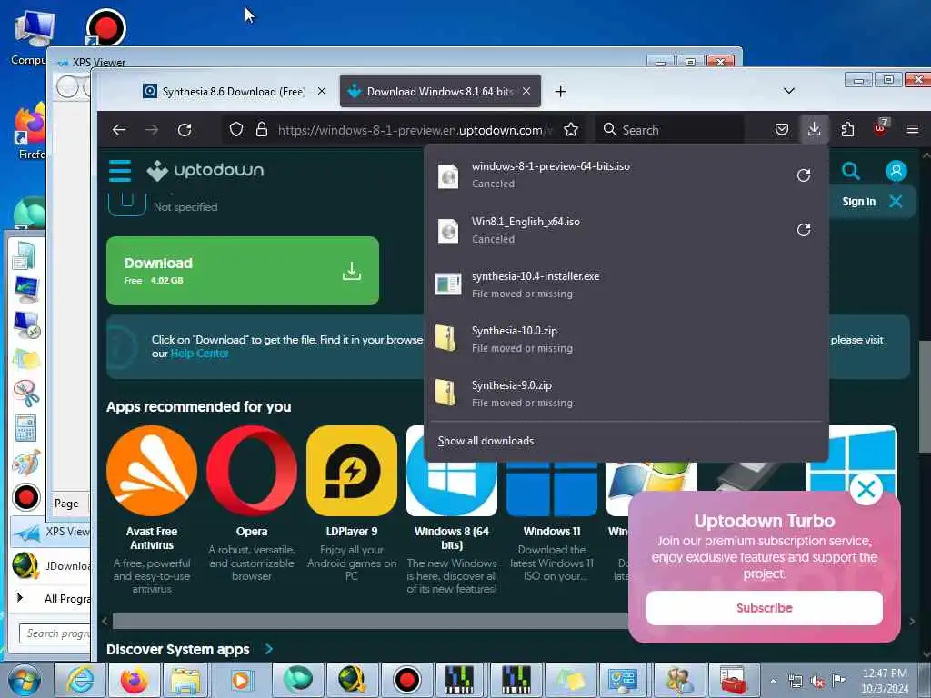Select synthesia-10.4-installer.exe in downloads list
Viewport: 931px width, 698px height.
pyautogui.click(x=626, y=284)
